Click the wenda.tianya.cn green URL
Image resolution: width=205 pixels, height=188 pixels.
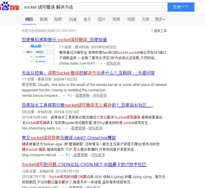pyautogui.click(x=41, y=96)
